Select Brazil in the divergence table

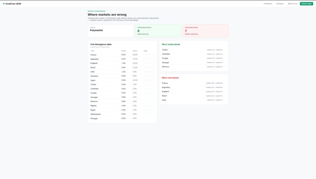point(122,67)
